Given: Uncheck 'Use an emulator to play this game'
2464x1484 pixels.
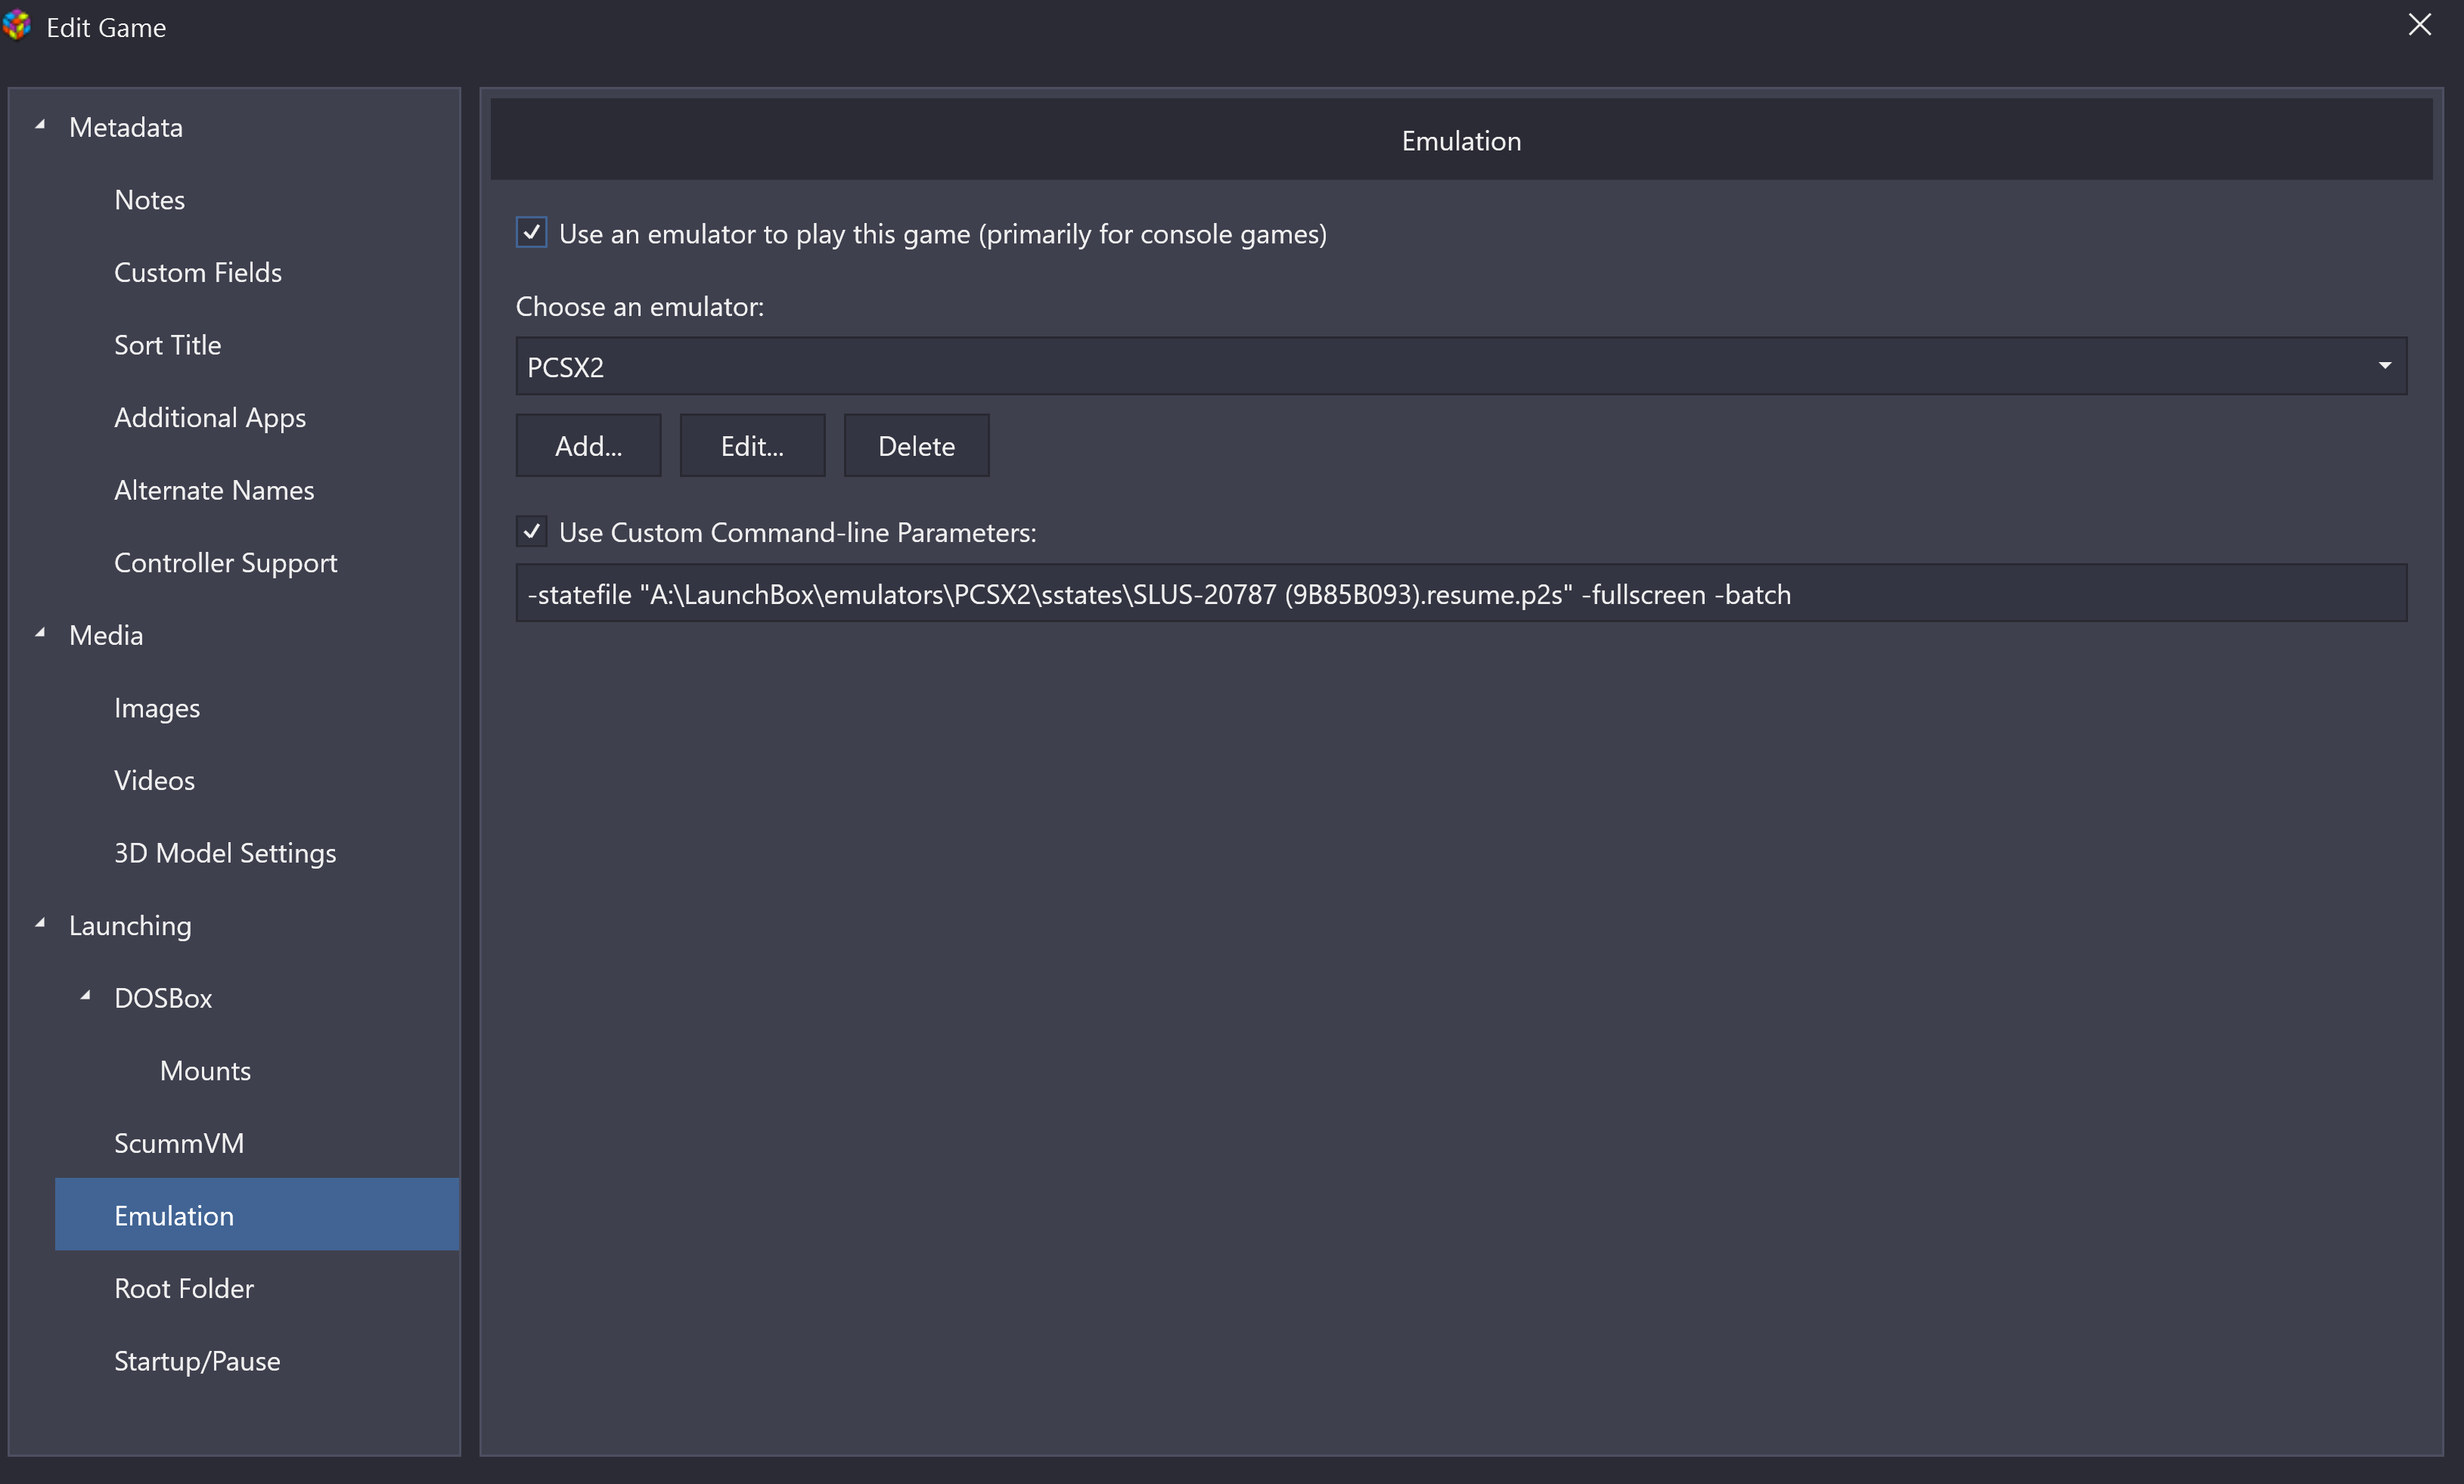Looking at the screenshot, I should [x=531, y=233].
